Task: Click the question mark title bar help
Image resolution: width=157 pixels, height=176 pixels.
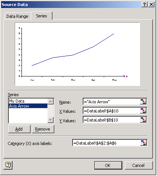Action: (145, 5)
